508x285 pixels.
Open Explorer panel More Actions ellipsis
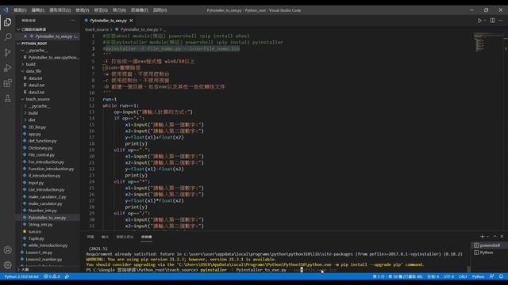(72, 21)
